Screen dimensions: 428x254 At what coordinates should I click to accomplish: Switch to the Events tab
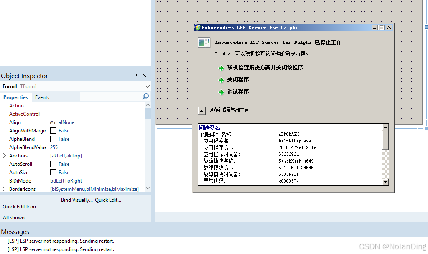42,97
